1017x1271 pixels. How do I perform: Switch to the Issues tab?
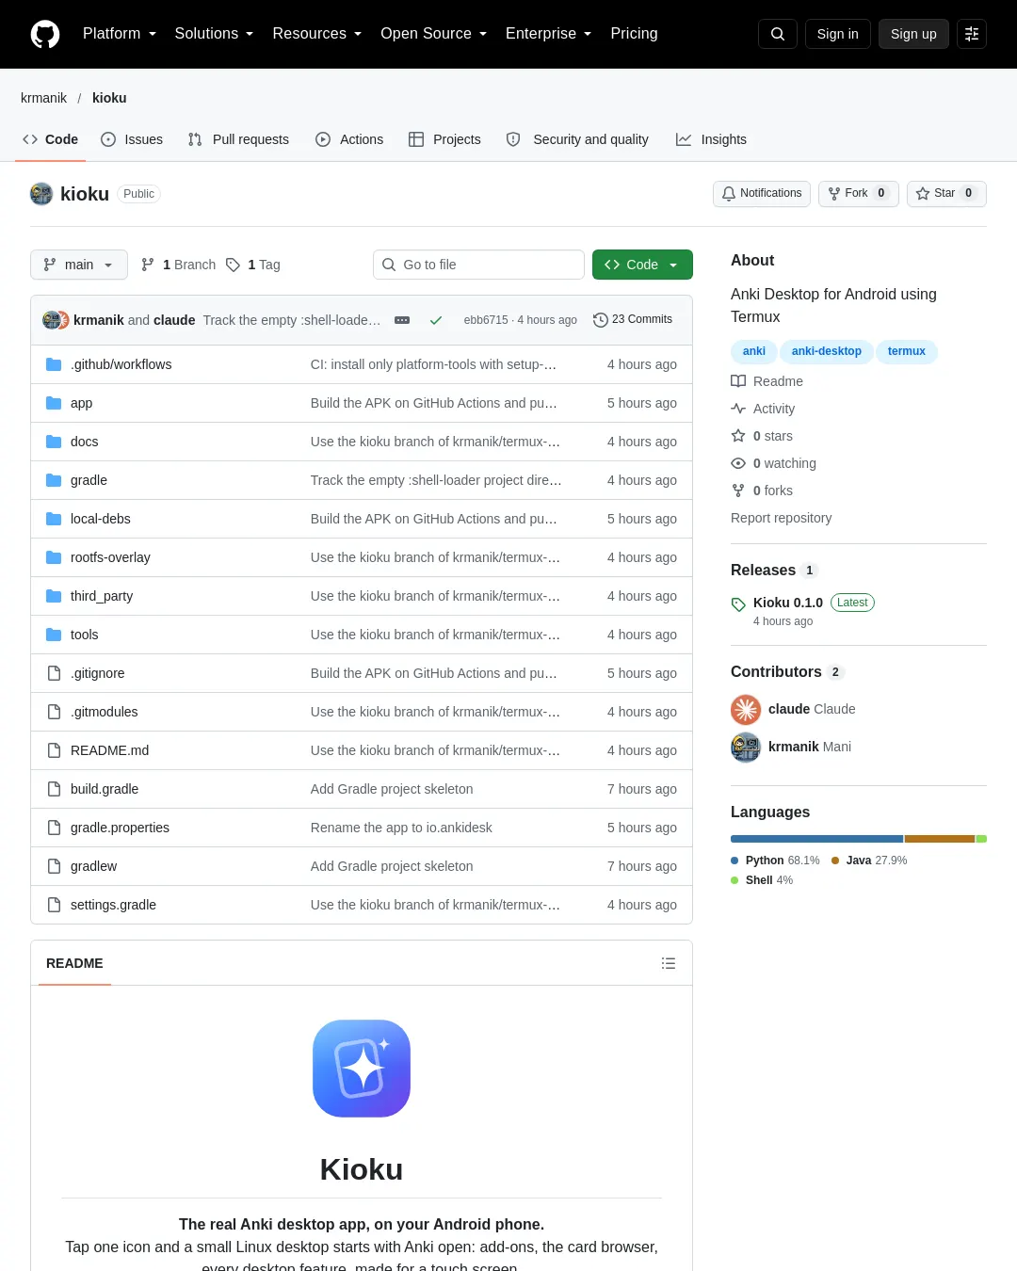click(132, 139)
